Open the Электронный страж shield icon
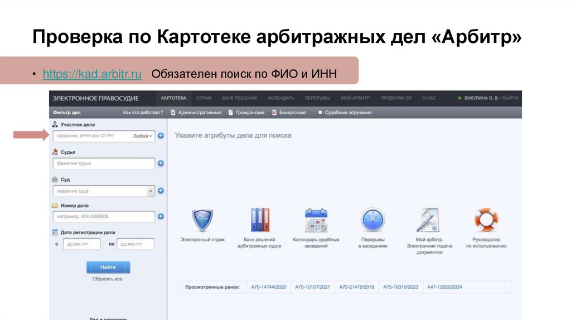Viewport: 571px width, 320px height. point(202,220)
